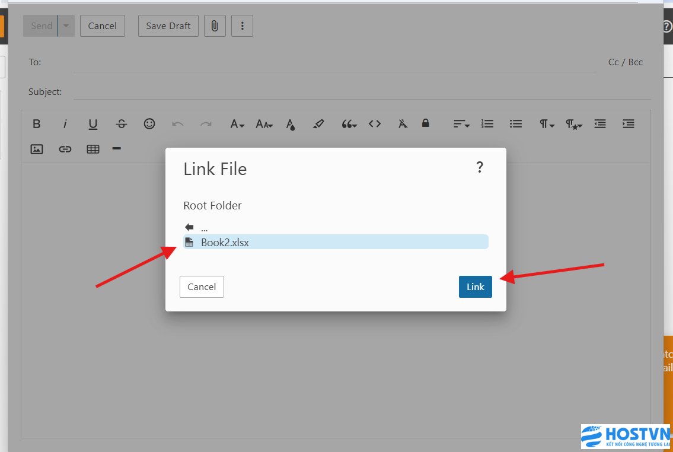Show the Cc / Bcc fields
The width and height of the screenshot is (673, 452).
coord(625,62)
